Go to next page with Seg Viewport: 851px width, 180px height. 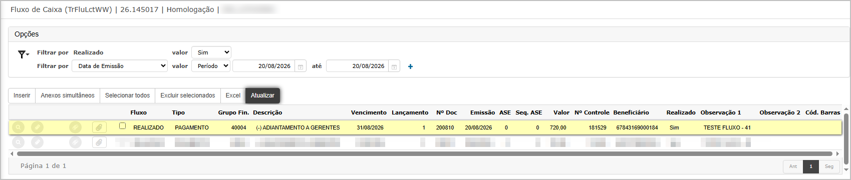(x=829, y=166)
